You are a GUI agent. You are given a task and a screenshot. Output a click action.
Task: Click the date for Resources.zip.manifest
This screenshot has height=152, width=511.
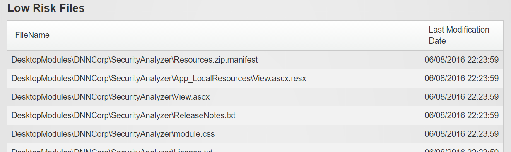461,60
